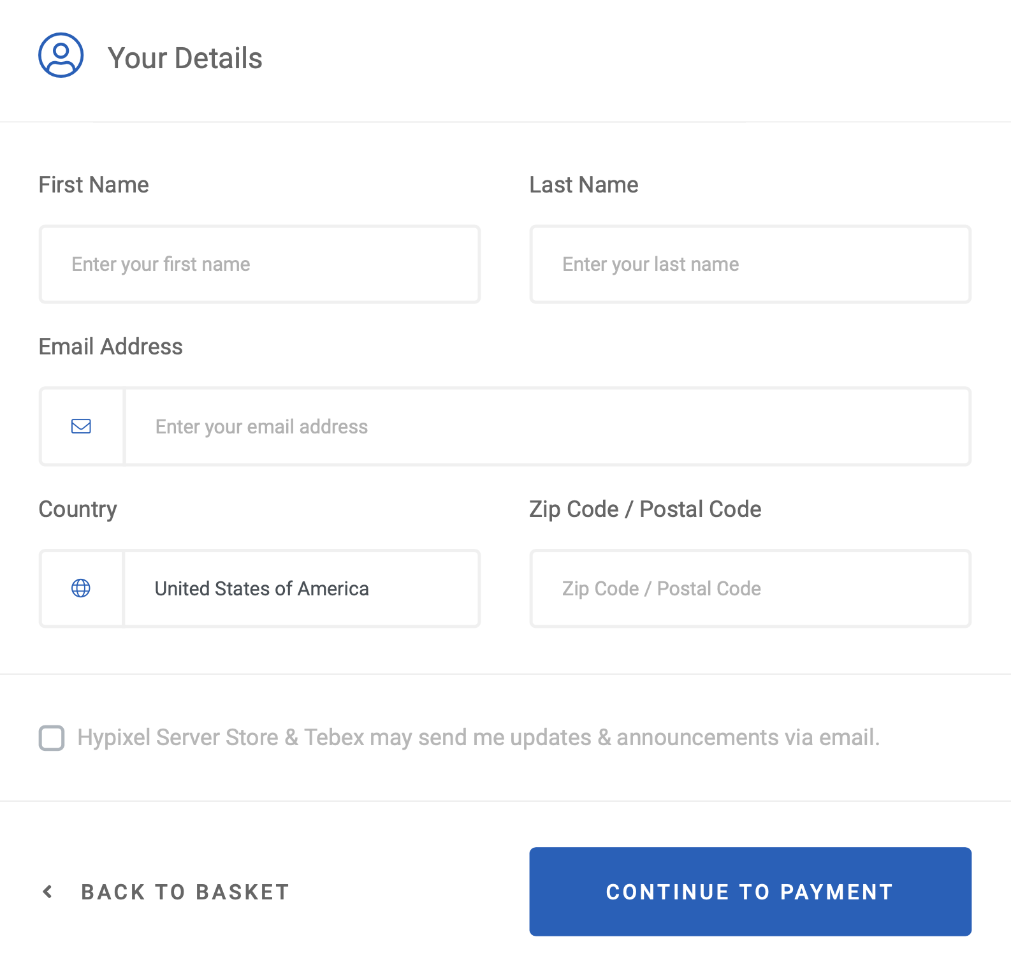Click the Last Name label

click(584, 185)
